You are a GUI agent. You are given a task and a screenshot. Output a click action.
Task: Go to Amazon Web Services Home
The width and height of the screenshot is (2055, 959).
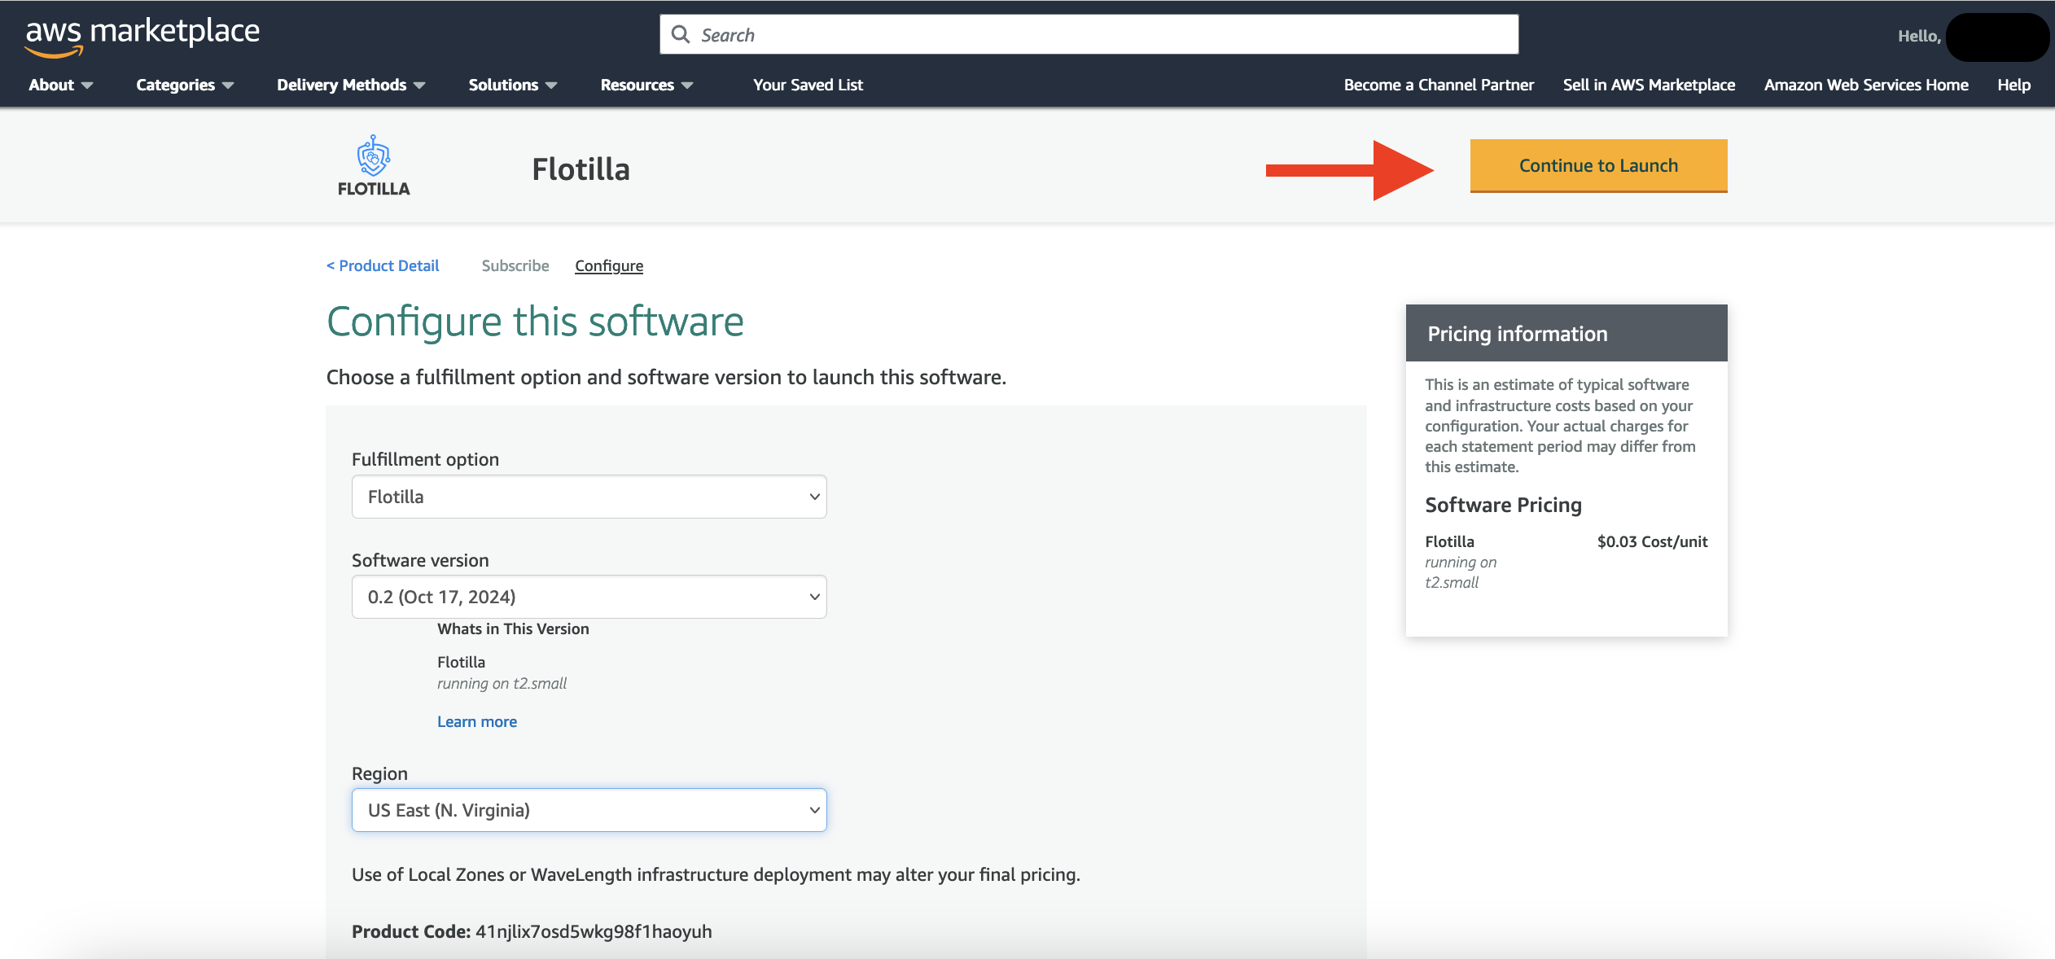click(x=1866, y=85)
